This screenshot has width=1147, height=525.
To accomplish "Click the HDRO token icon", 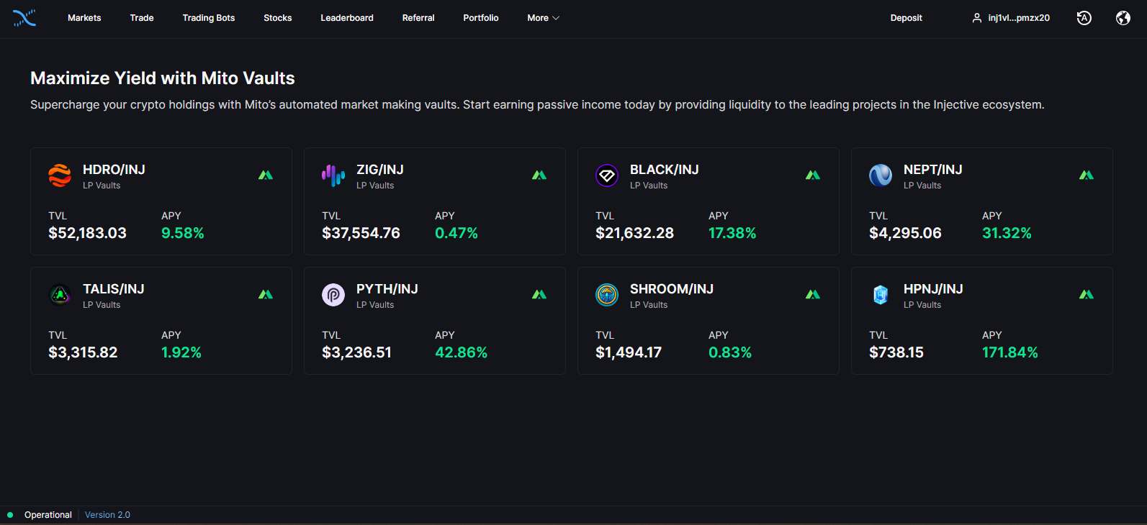I will pos(60,175).
